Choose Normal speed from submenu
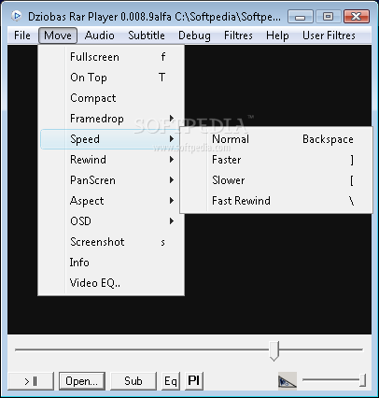 click(x=276, y=139)
